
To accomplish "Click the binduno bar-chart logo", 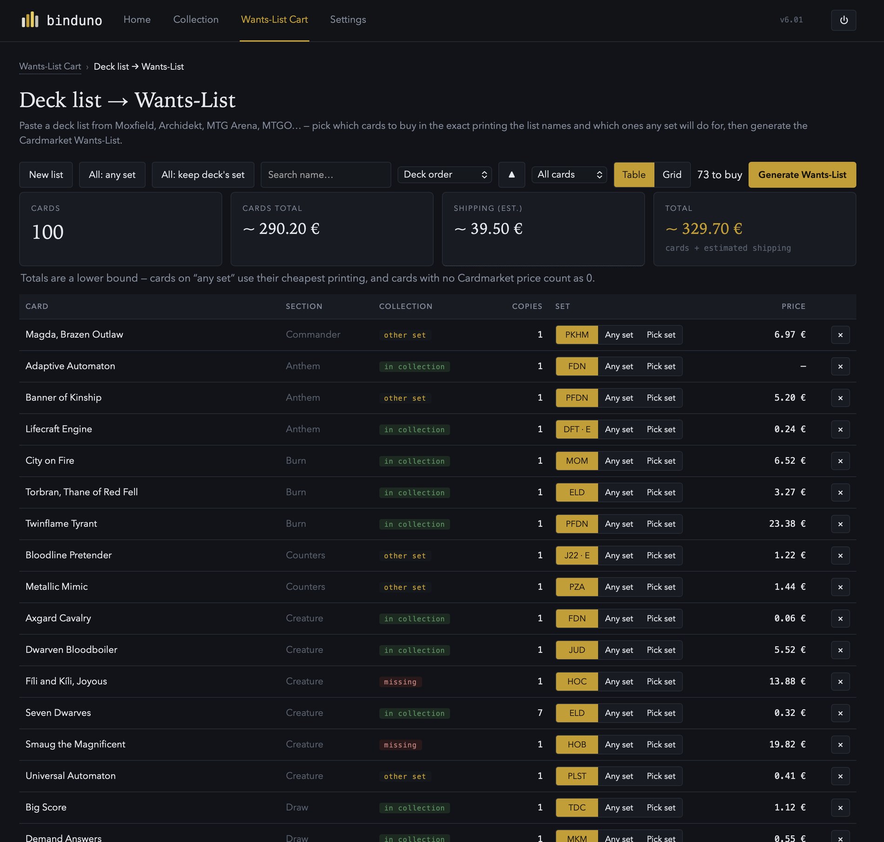I will pyautogui.click(x=30, y=20).
